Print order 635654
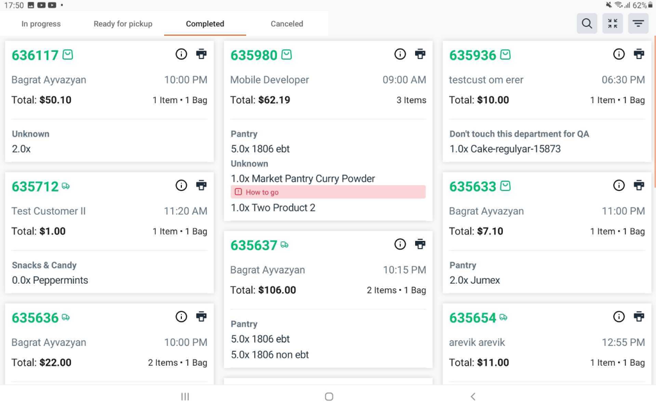 [x=639, y=317]
